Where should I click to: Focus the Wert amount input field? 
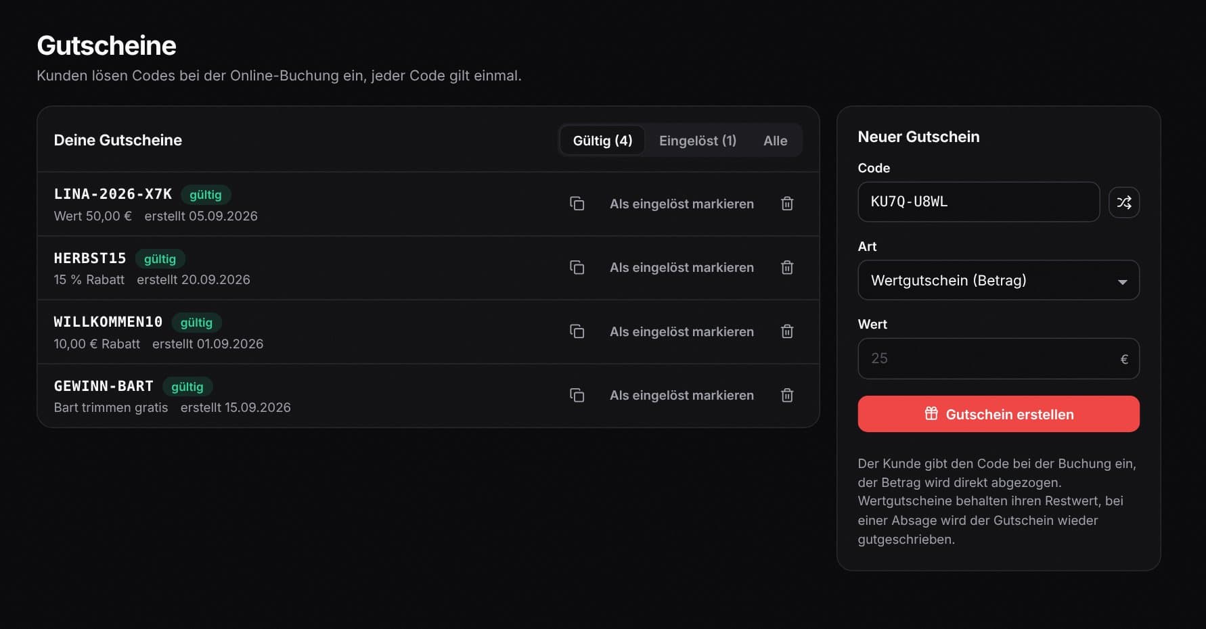coord(998,358)
